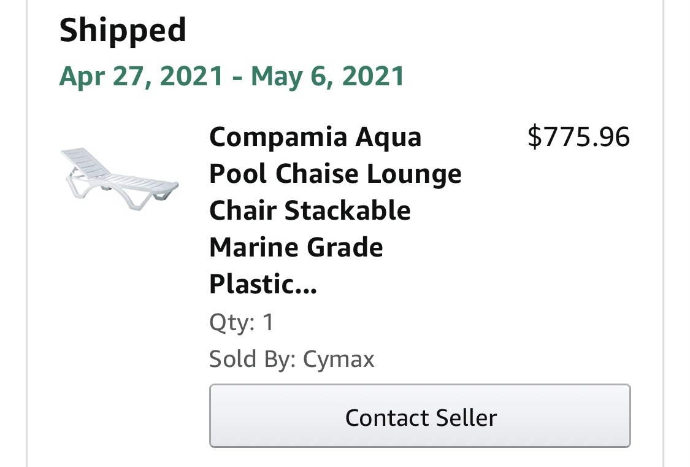
Task: Click the Apr 27, 2021 start date
Action: pos(141,77)
